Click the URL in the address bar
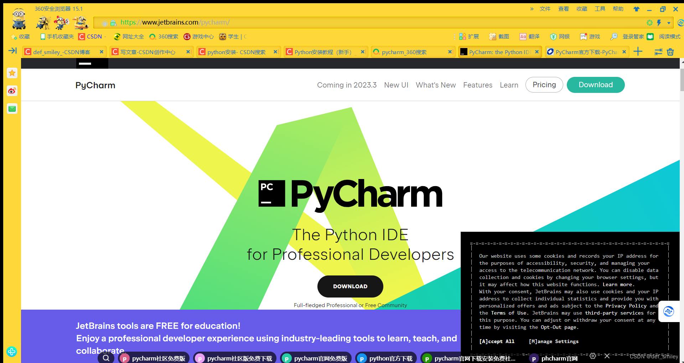 175,22
